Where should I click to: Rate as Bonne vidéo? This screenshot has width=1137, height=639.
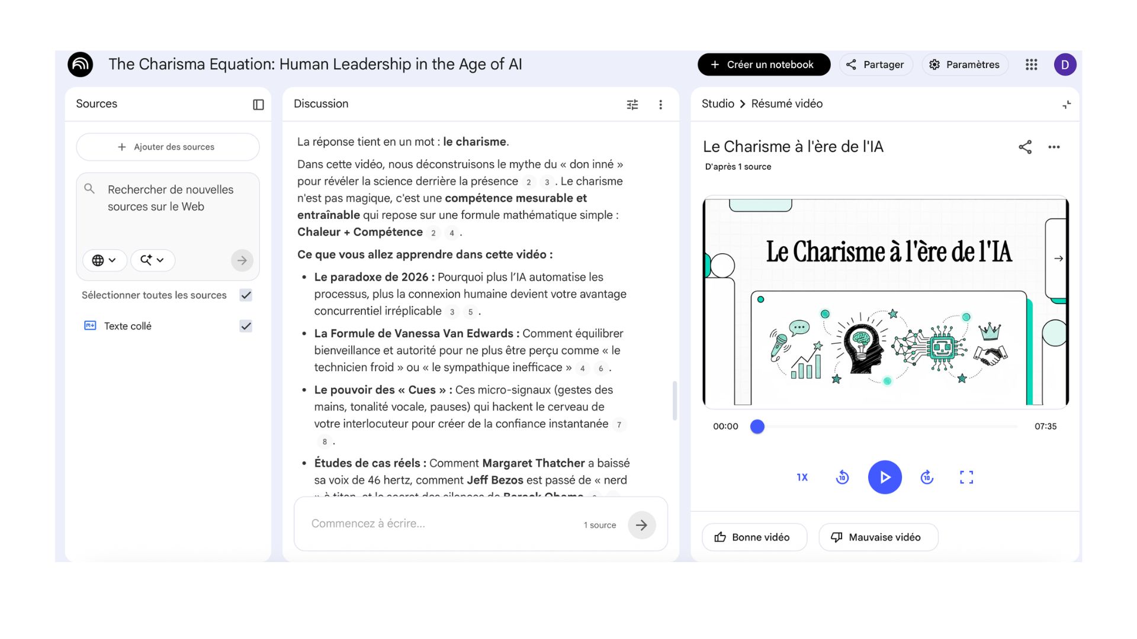(754, 537)
